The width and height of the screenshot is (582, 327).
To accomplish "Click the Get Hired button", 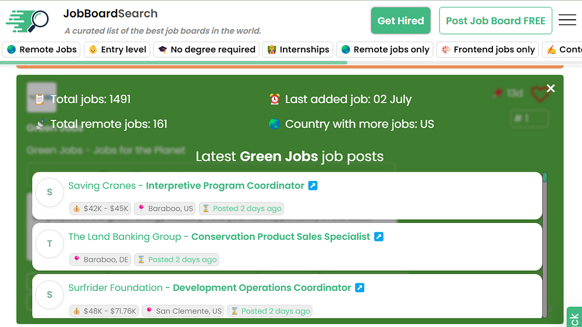I will pos(400,21).
